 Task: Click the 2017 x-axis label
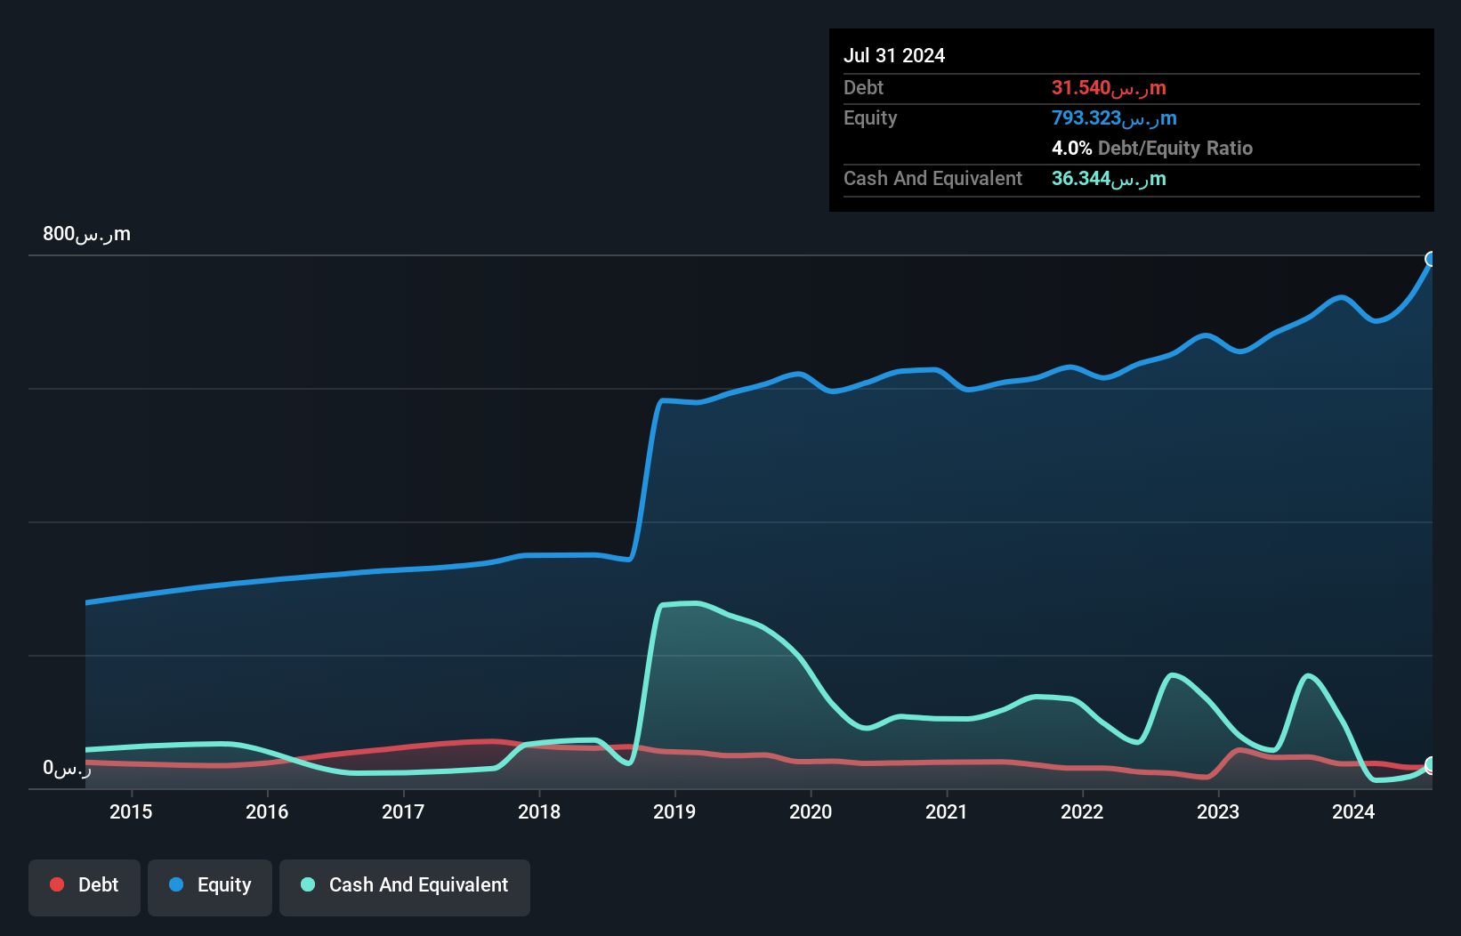pyautogui.click(x=403, y=811)
